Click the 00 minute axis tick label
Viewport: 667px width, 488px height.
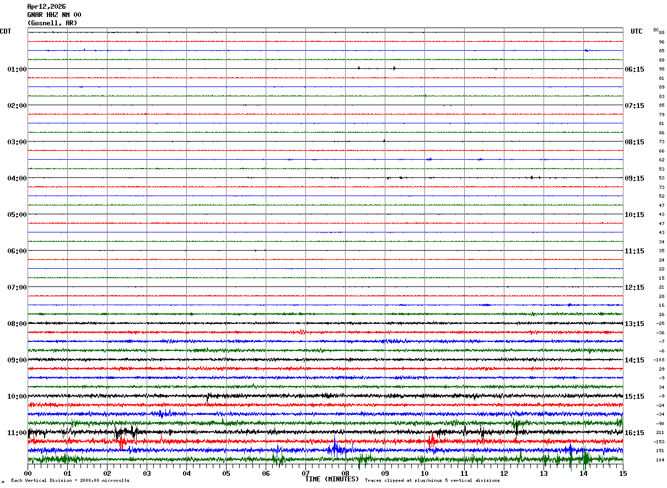pyautogui.click(x=28, y=473)
